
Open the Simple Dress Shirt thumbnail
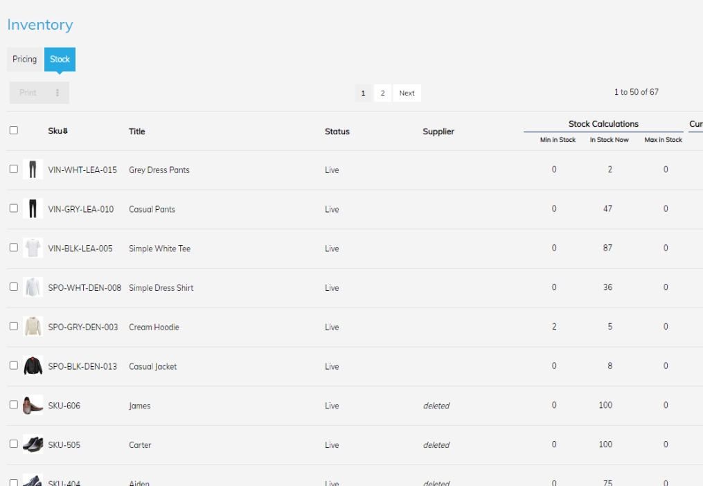pos(33,287)
